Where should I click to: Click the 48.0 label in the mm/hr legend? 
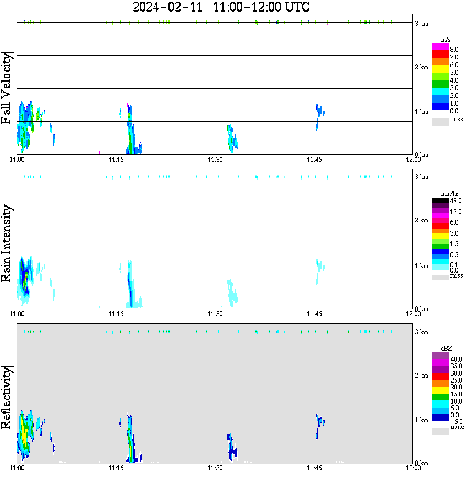(456, 201)
